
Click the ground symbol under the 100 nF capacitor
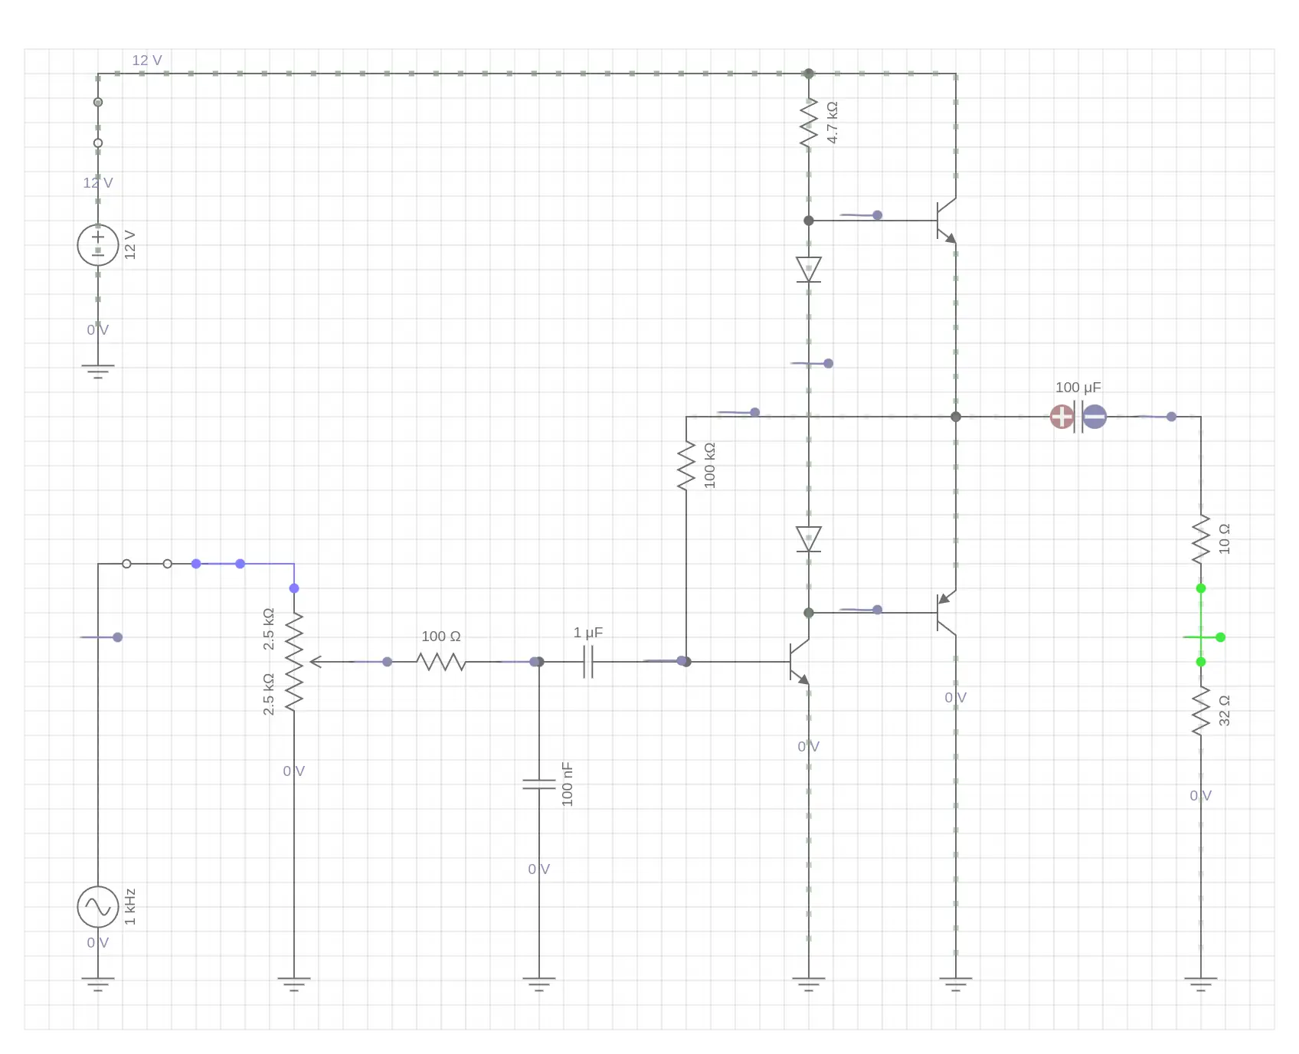point(539,984)
